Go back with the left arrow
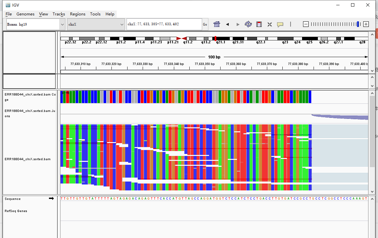Viewport: 378px width, 238px height. [x=227, y=24]
